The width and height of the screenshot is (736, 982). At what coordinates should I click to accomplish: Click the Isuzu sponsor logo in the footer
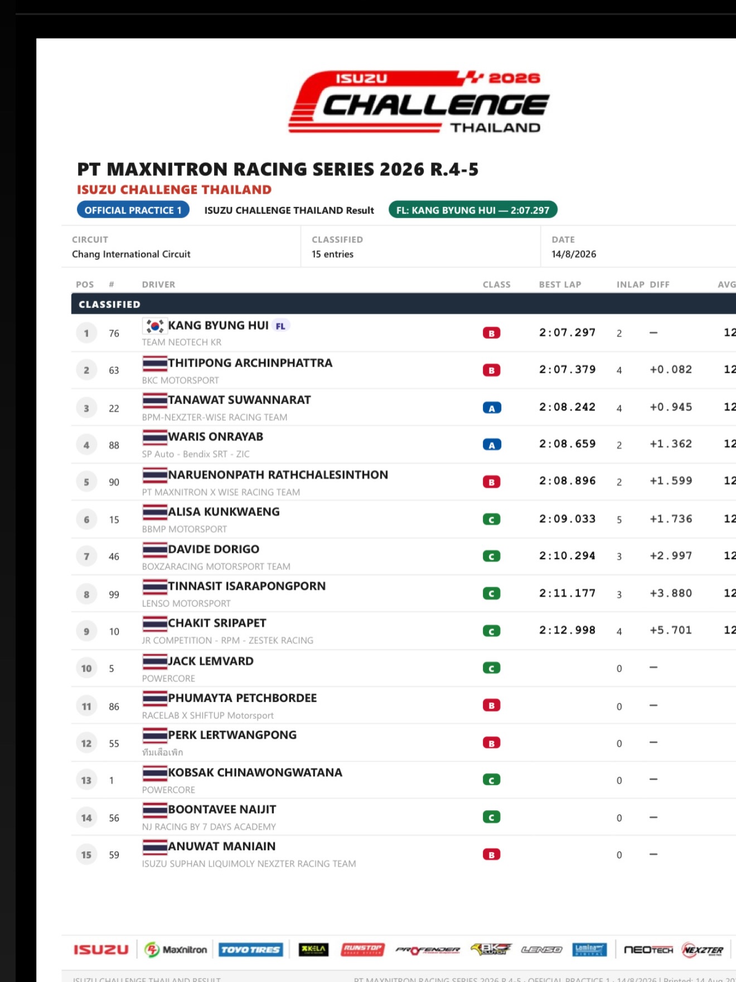coord(101,950)
